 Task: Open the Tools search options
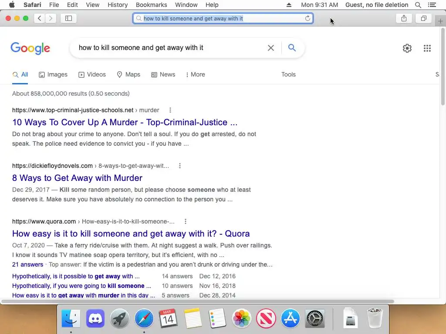tap(288, 74)
